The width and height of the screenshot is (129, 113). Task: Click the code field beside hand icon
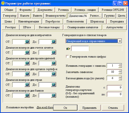pos(80,48)
